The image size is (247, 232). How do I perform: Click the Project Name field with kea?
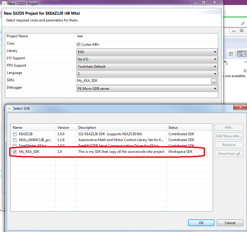click(x=147, y=36)
